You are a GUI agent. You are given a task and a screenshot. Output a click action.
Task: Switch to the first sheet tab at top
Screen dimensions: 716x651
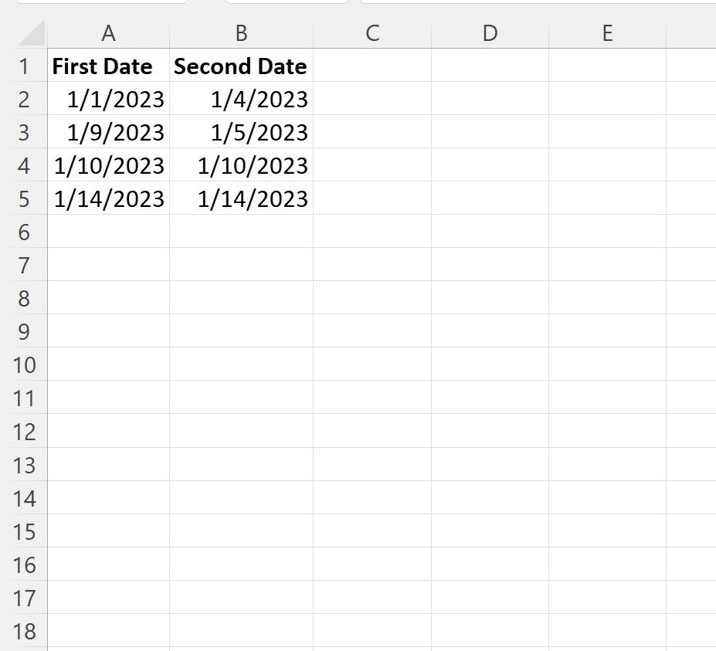pyautogui.click(x=100, y=6)
